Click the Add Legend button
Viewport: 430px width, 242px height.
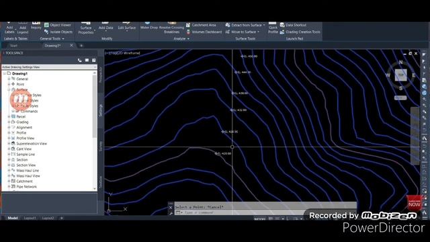click(x=23, y=28)
